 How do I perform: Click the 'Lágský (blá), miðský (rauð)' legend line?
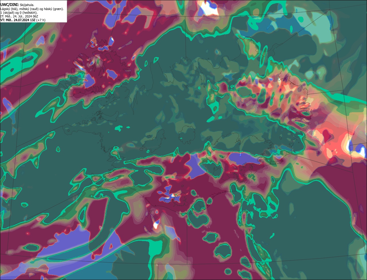(x=32, y=9)
